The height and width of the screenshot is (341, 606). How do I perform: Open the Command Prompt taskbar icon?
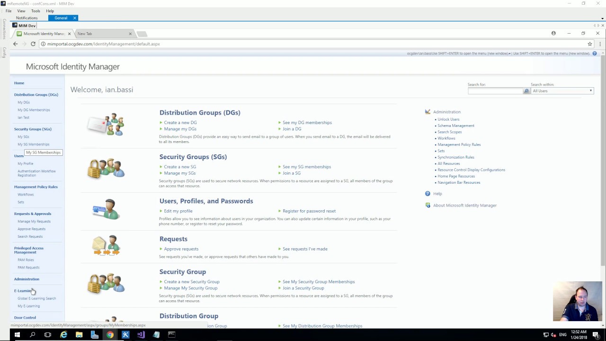(x=171, y=335)
